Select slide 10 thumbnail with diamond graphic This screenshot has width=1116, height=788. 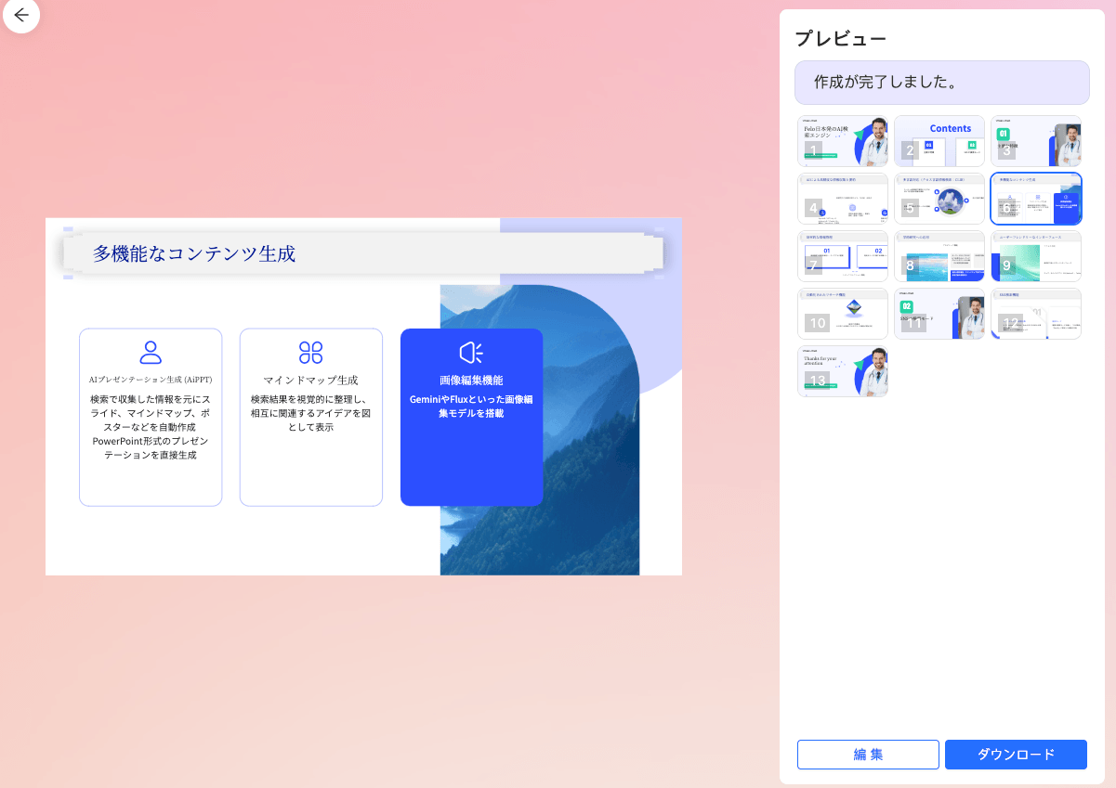coord(843,313)
